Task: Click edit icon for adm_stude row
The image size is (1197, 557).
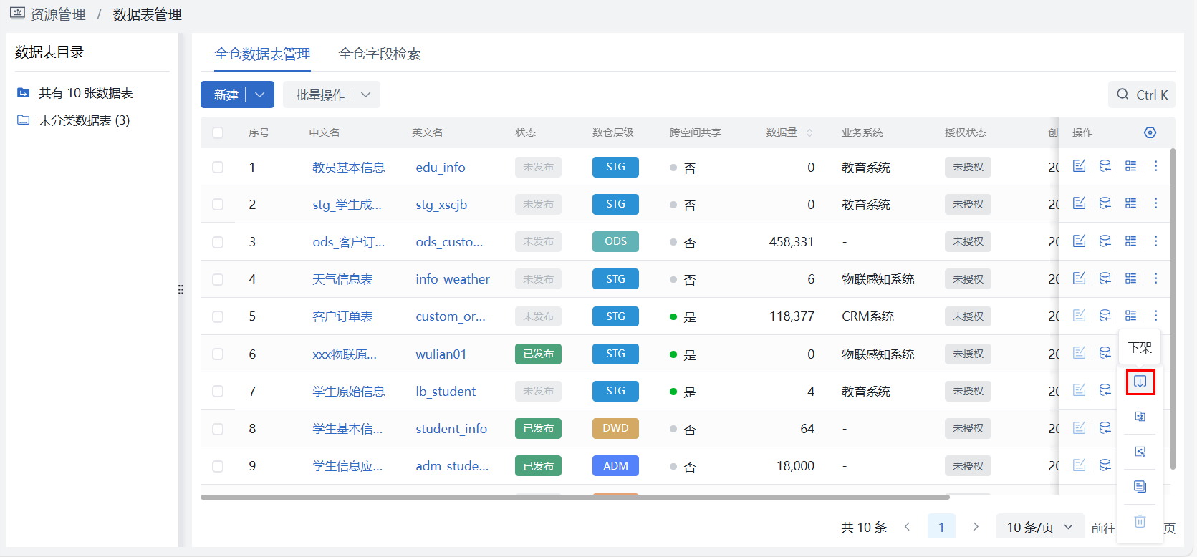Action: (x=1079, y=465)
